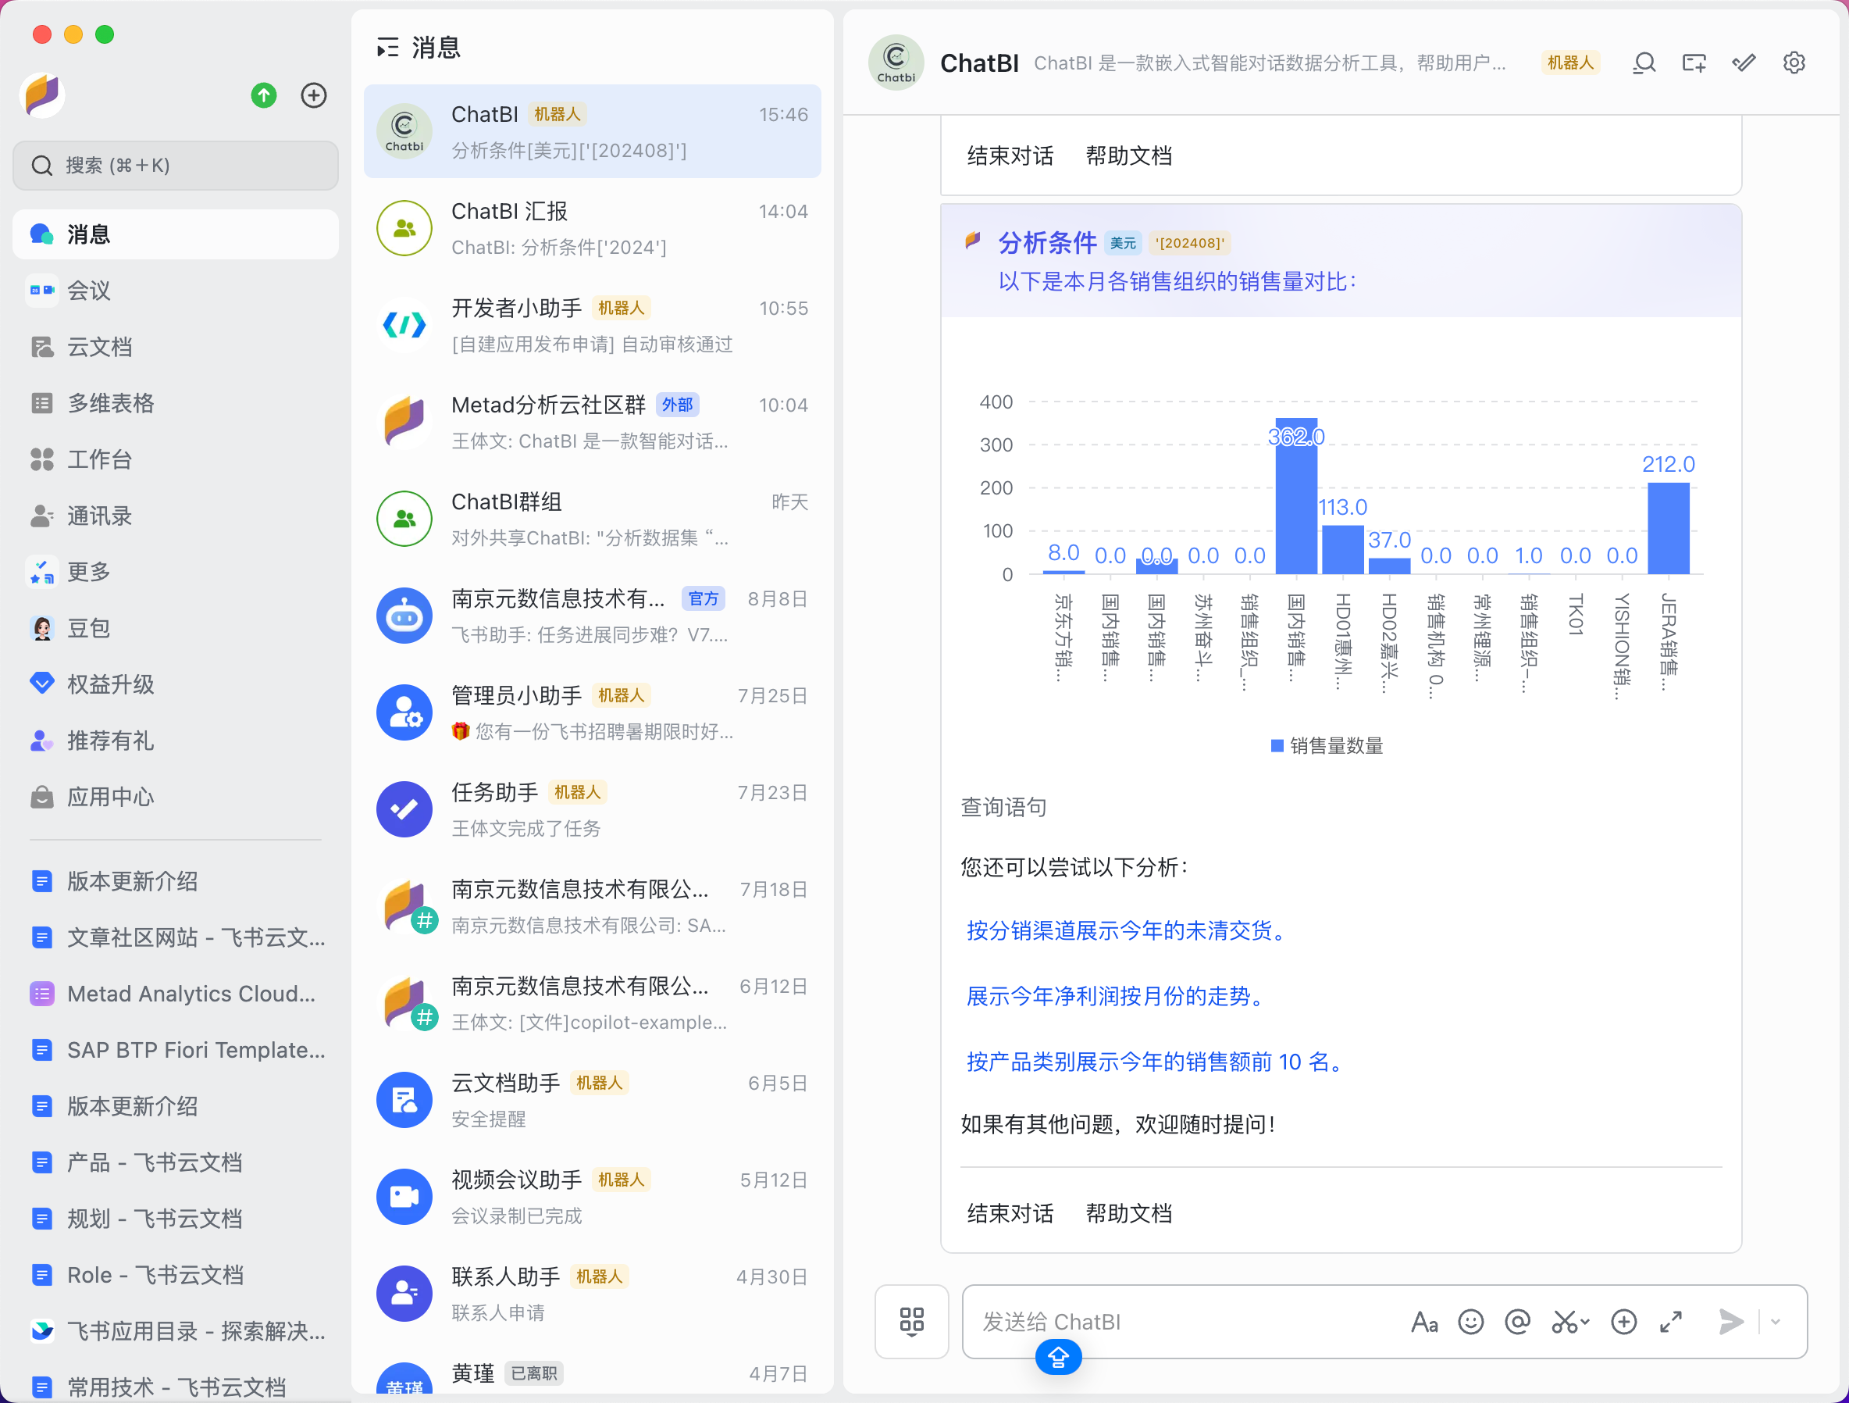This screenshot has height=1403, width=1849.
Task: Create a new group via add-to-chat icon
Action: click(1694, 62)
